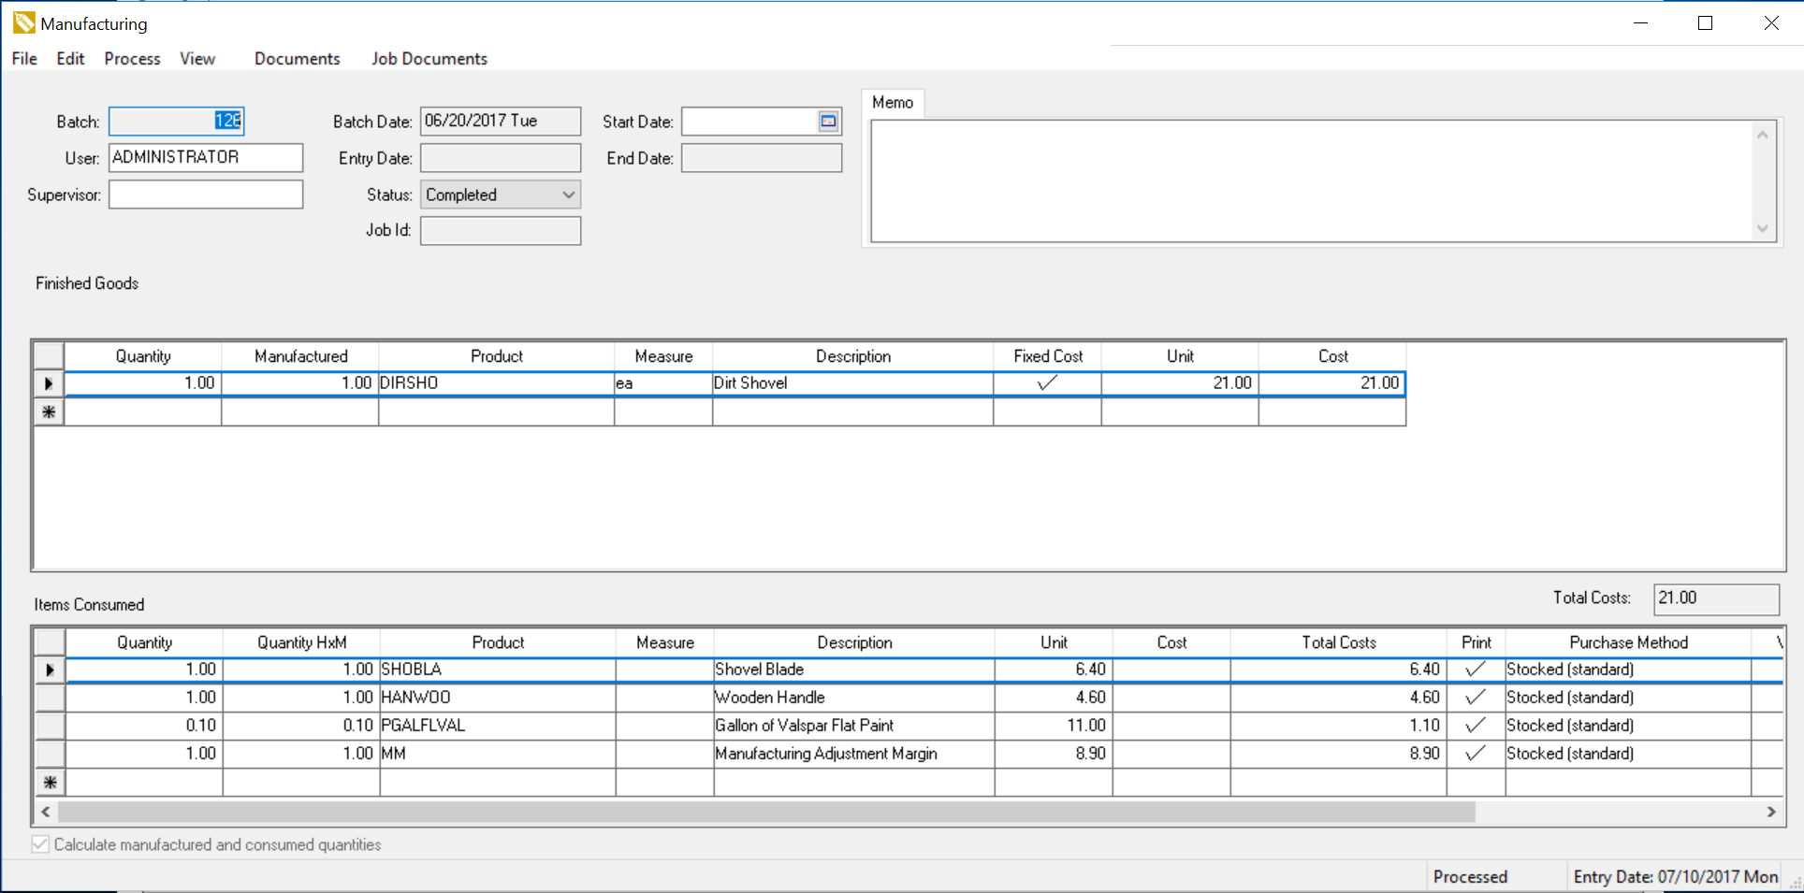This screenshot has height=893, width=1804.
Task: Click the Supervisor input field
Action: 206,194
